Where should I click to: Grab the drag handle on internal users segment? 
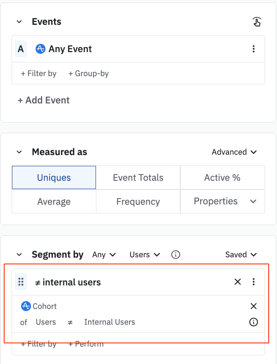[x=21, y=282]
